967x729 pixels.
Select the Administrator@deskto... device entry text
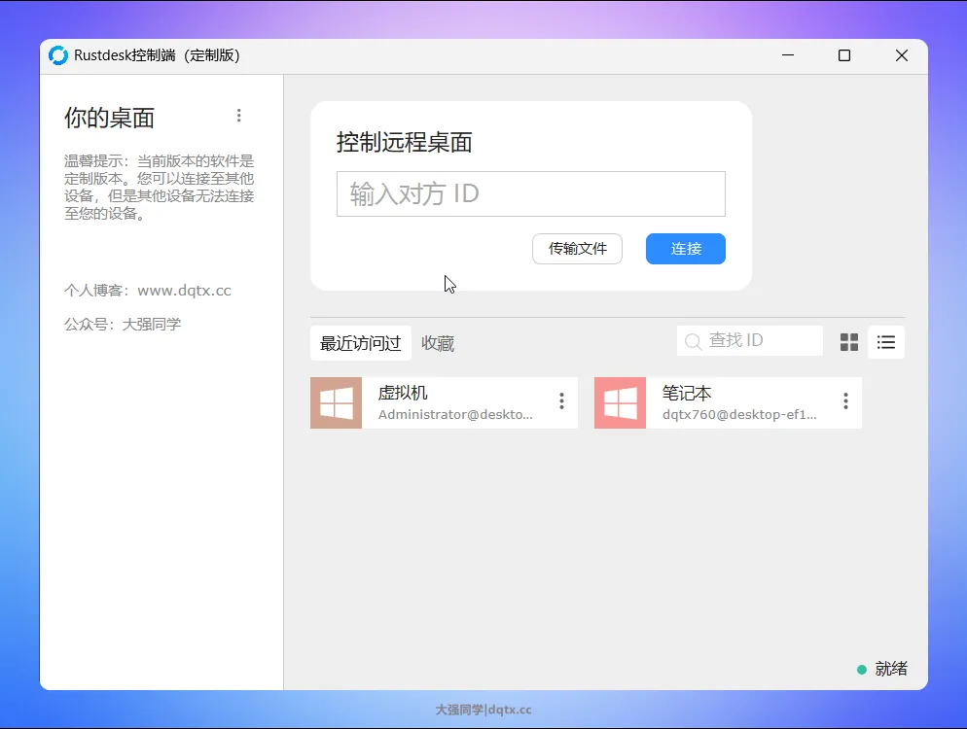tap(455, 414)
